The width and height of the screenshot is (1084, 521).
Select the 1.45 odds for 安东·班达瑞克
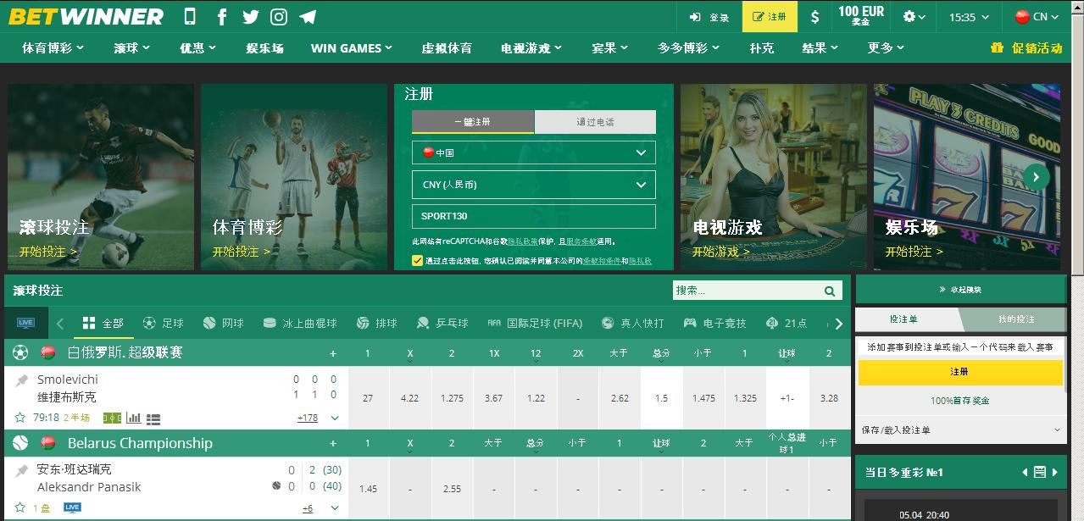pos(368,489)
